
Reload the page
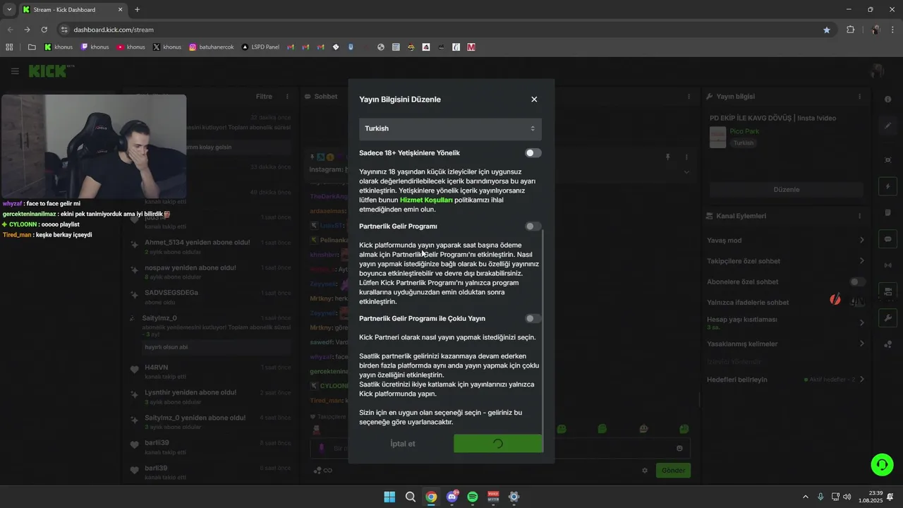[44, 30]
